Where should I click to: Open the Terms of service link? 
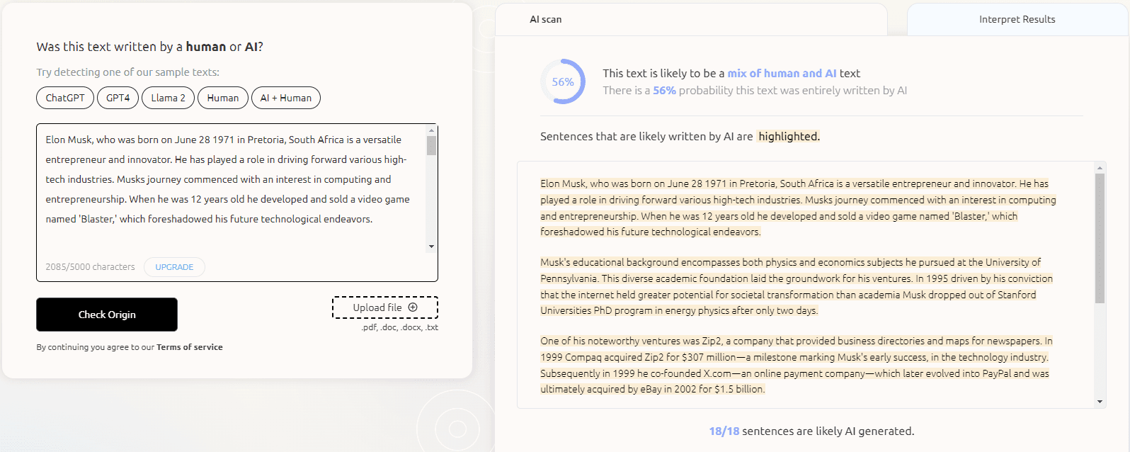click(189, 347)
